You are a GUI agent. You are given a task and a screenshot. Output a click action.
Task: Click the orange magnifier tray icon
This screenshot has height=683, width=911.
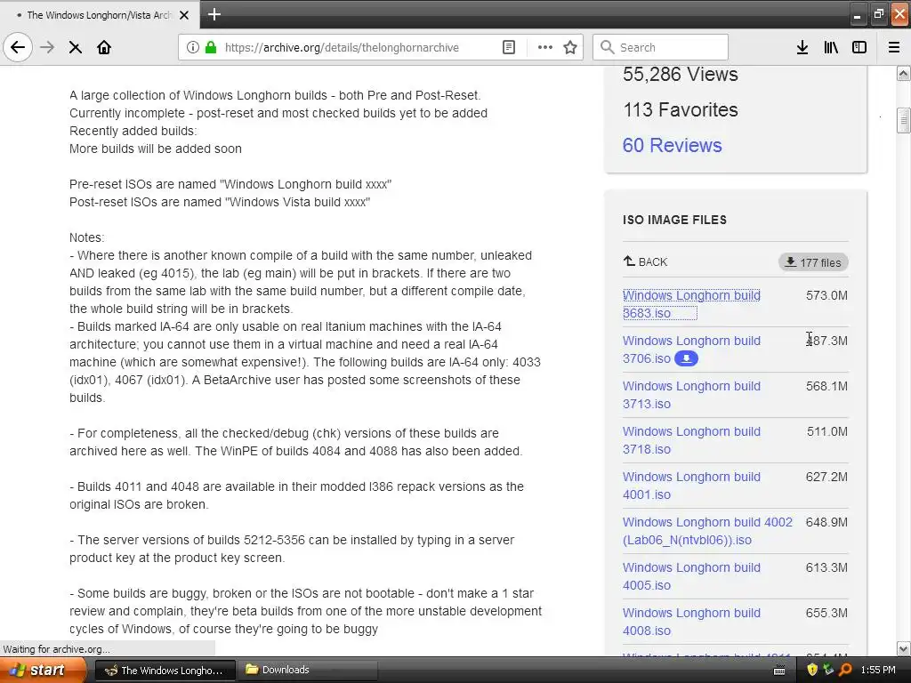tap(845, 671)
